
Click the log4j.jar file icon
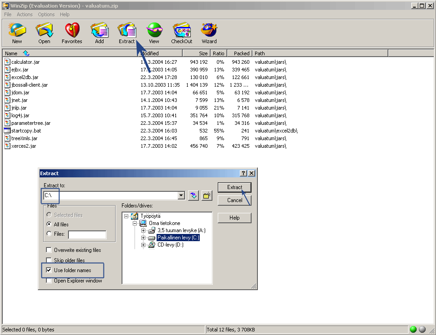(x=7, y=115)
